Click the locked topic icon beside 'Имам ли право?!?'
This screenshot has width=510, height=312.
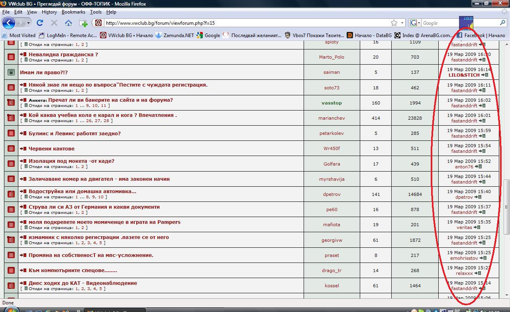[x=11, y=72]
